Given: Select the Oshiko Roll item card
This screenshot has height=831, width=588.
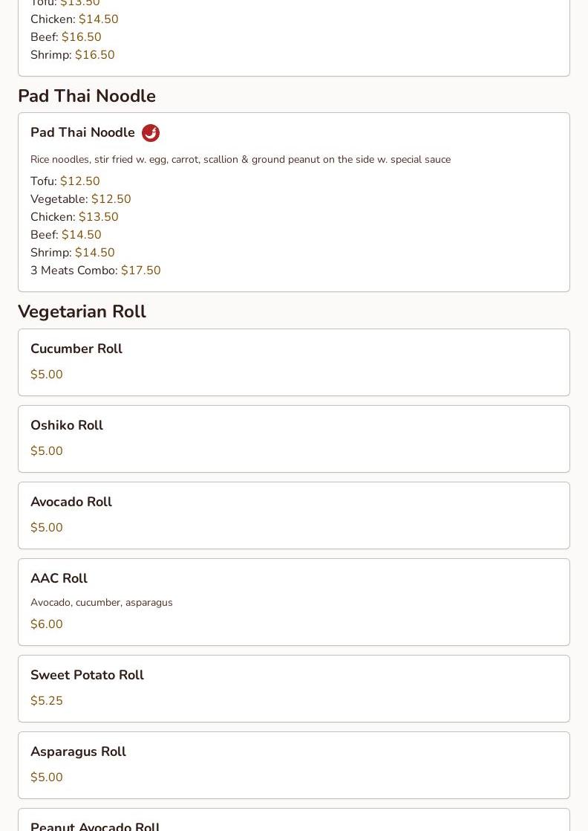Looking at the screenshot, I should pyautogui.click(x=294, y=439).
